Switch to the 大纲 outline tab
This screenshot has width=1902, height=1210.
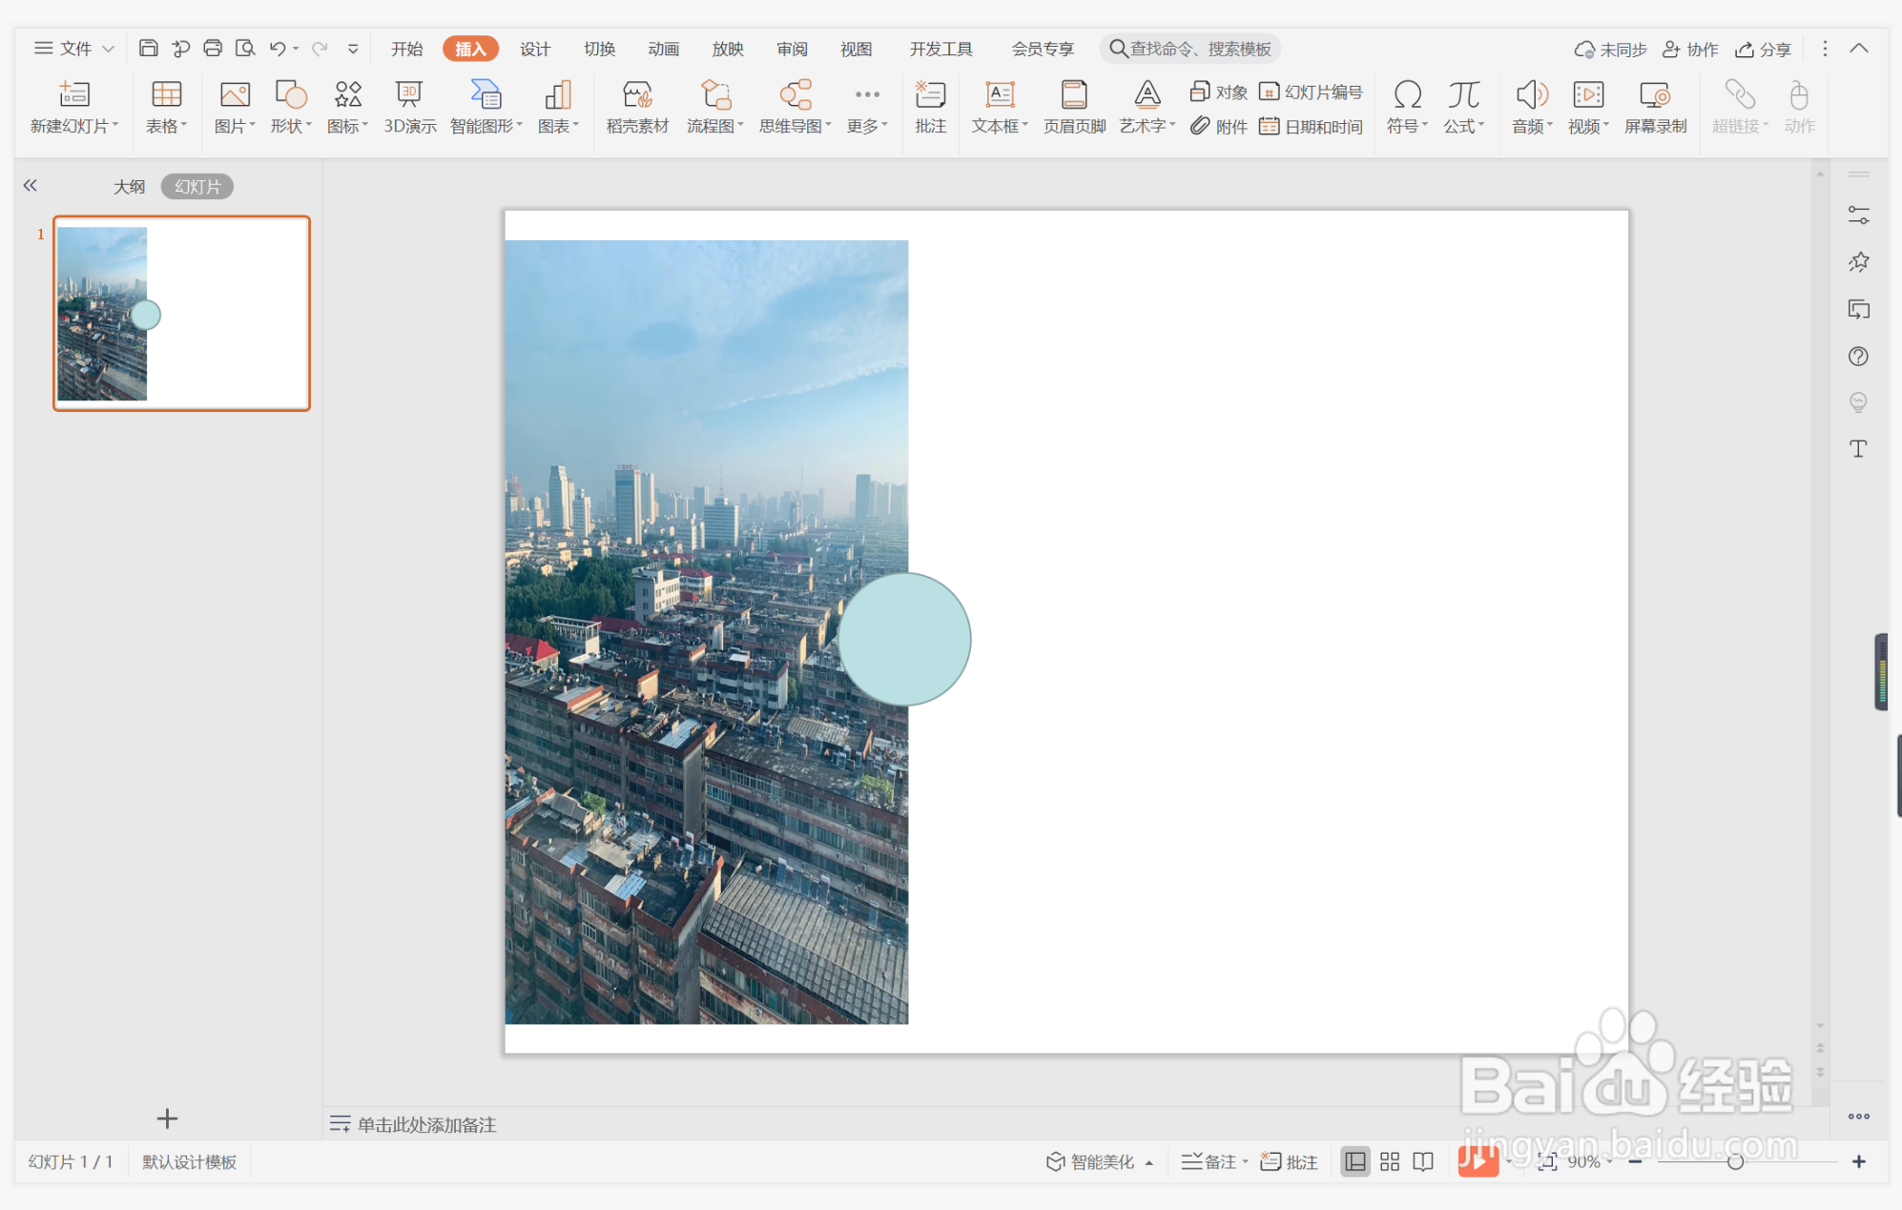coord(129,187)
